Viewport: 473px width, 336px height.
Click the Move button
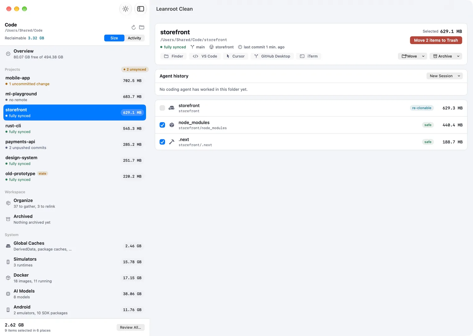[x=409, y=56]
